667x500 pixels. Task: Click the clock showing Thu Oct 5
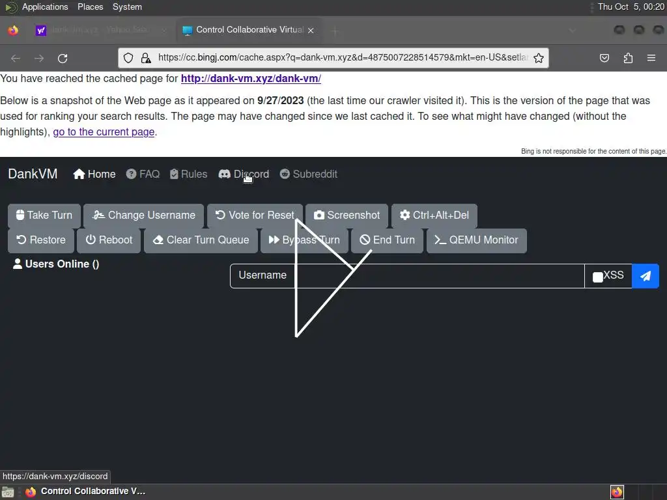coord(631,7)
